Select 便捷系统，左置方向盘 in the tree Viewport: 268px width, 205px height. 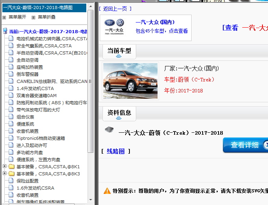[x=38, y=160]
